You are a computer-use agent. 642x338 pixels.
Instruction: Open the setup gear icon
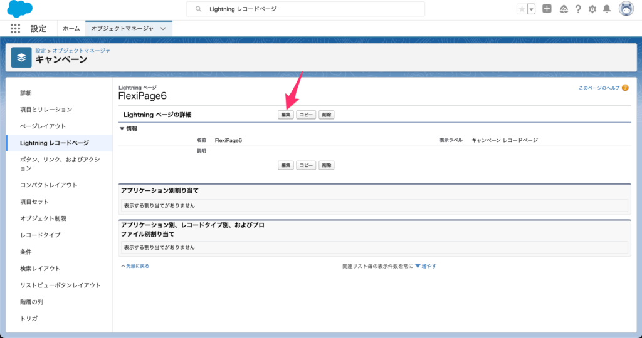tap(592, 9)
